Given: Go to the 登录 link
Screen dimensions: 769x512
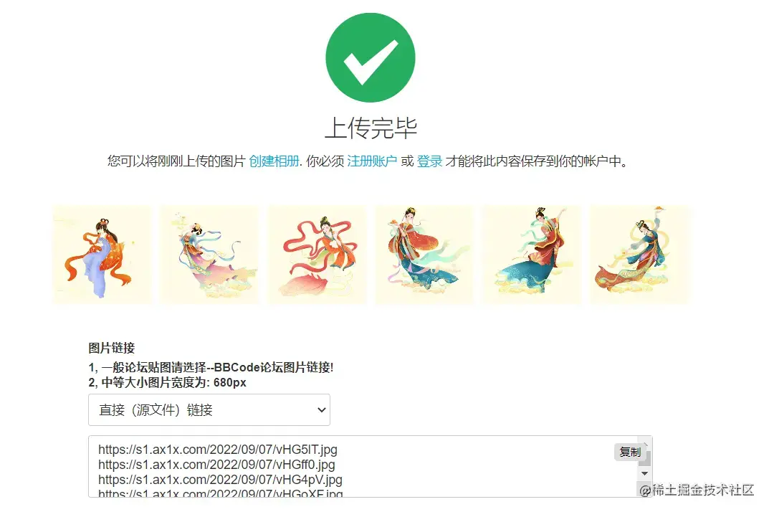Looking at the screenshot, I should (429, 161).
